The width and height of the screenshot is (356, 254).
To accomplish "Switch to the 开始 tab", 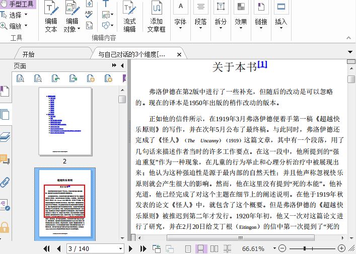I will [28, 54].
